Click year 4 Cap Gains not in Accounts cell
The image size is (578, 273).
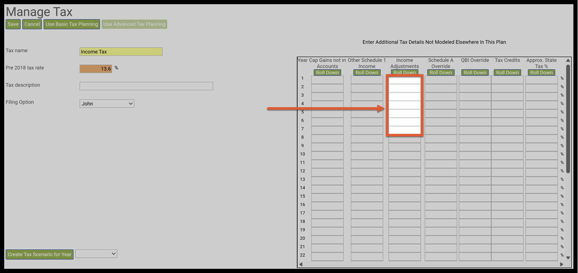327,105
